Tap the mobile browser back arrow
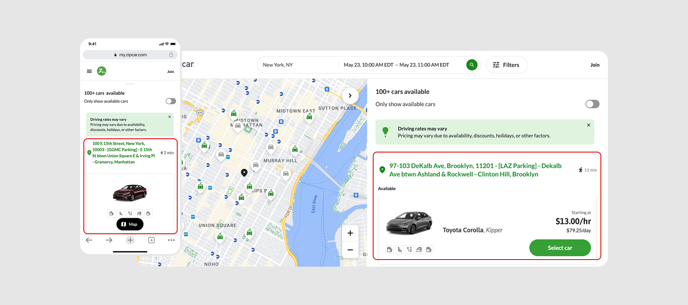This screenshot has width=688, height=305. (89, 240)
